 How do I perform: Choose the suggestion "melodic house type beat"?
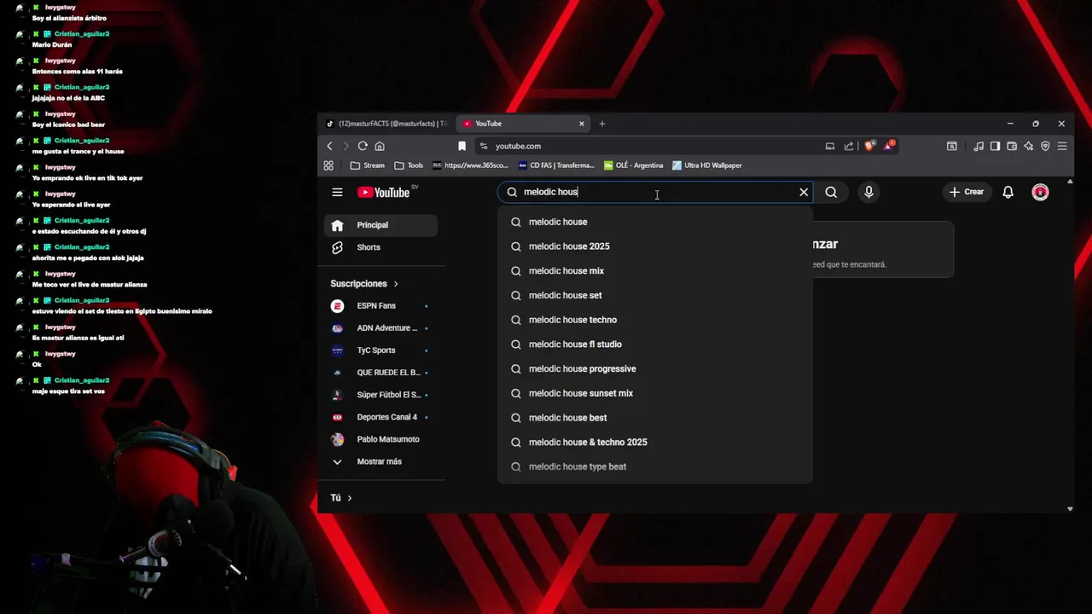coord(654,466)
